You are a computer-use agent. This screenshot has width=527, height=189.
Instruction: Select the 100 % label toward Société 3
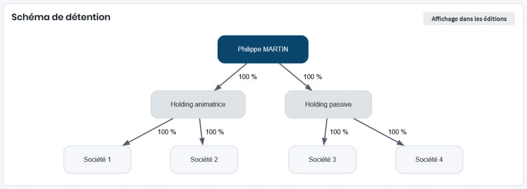pyautogui.click(x=339, y=131)
